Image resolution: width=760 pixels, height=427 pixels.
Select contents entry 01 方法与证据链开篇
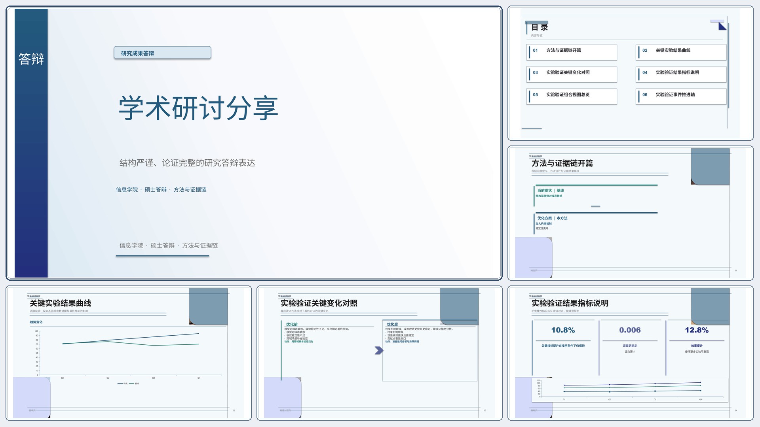click(x=572, y=52)
